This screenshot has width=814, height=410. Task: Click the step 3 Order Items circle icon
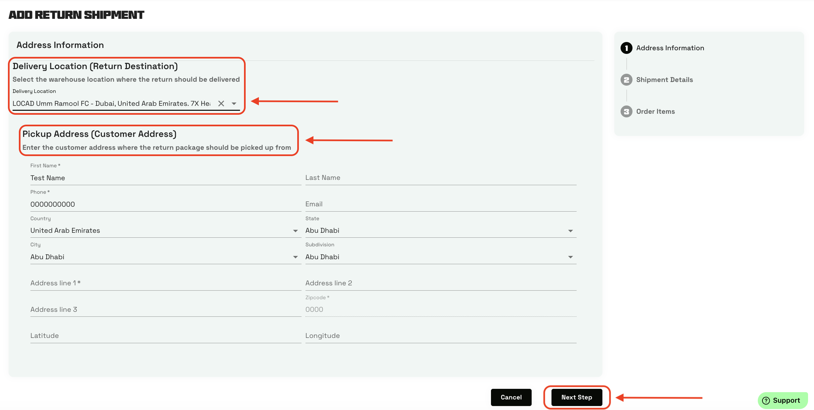(x=626, y=111)
